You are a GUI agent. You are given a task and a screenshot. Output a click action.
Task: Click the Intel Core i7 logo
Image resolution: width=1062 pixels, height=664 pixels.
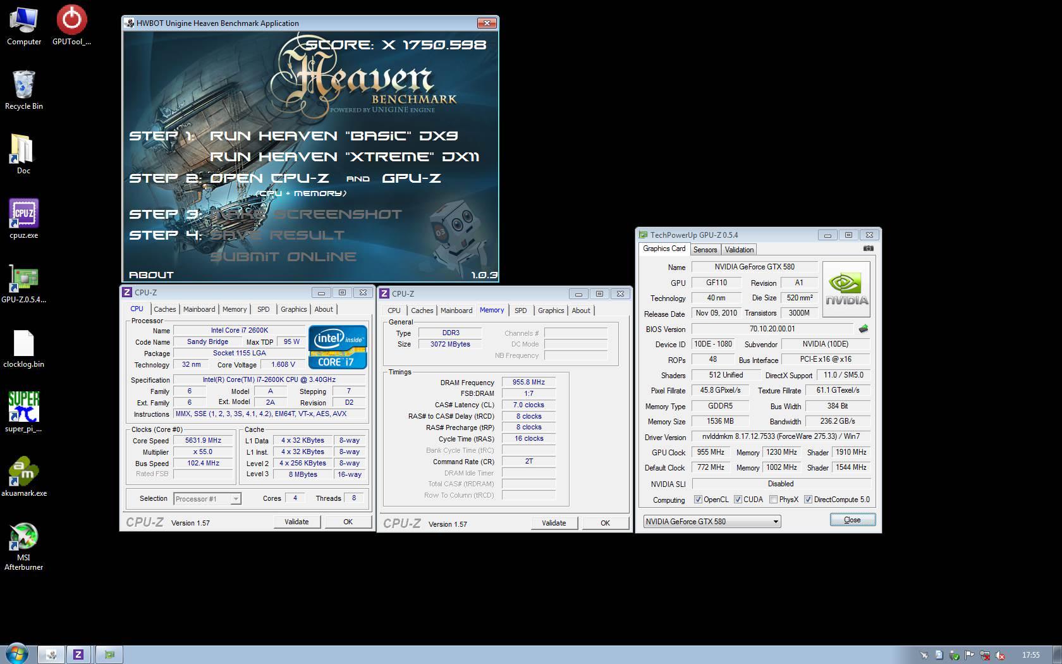[x=338, y=347]
